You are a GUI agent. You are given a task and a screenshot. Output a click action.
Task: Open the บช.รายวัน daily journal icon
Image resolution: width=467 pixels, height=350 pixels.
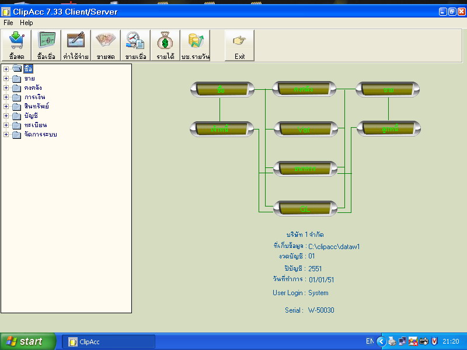point(195,45)
